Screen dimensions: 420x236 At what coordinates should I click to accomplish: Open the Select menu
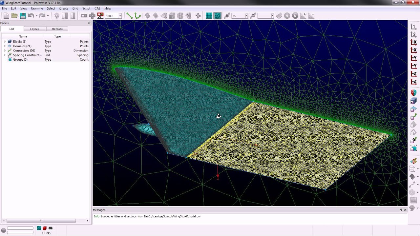click(x=51, y=8)
